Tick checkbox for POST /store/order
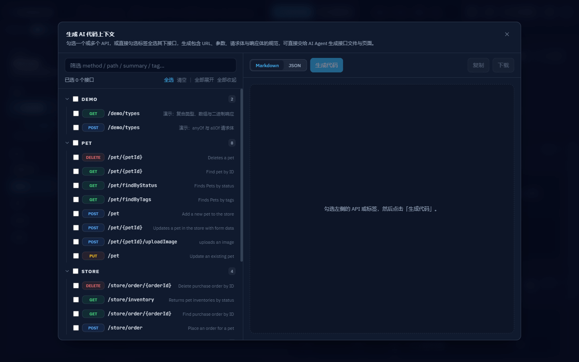579x362 pixels. 76,328
